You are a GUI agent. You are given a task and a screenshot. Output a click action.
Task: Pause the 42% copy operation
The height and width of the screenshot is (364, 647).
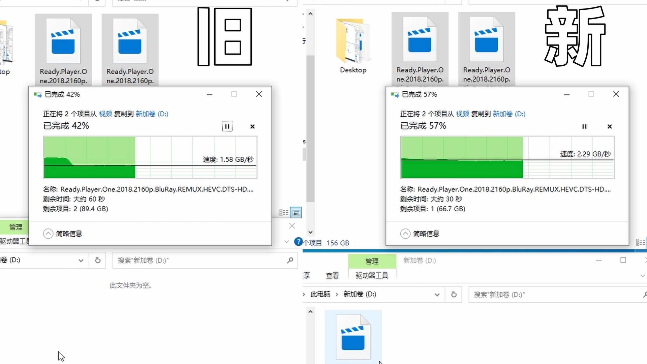point(227,126)
